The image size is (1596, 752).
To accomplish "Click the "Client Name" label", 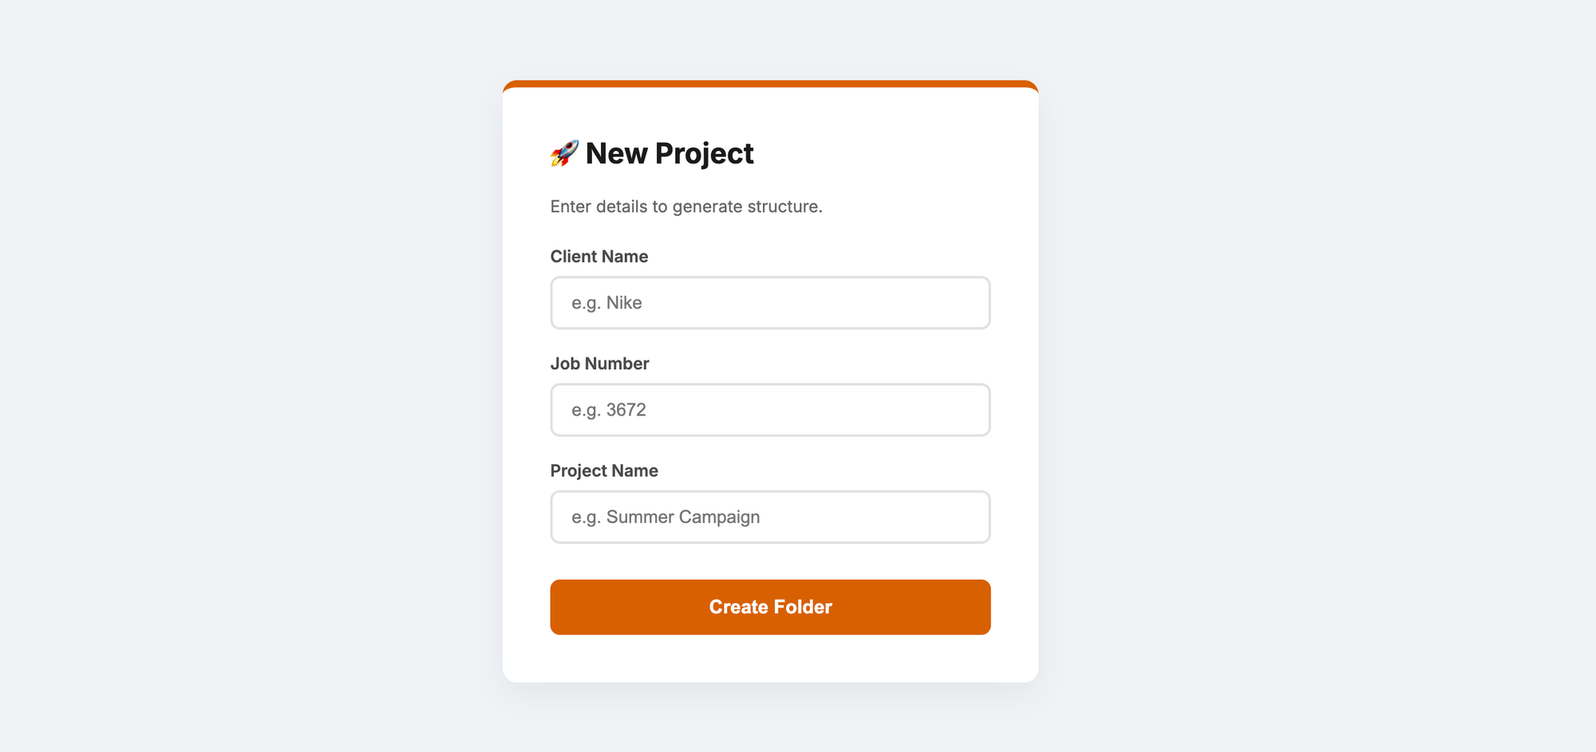I will tap(599, 257).
